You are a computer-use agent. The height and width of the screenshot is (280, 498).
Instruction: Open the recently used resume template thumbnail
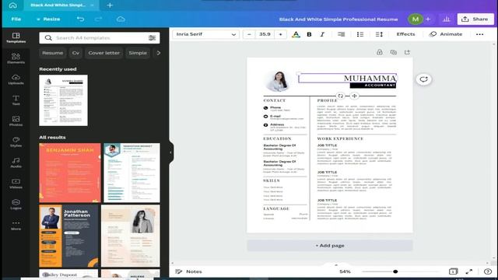point(63,100)
